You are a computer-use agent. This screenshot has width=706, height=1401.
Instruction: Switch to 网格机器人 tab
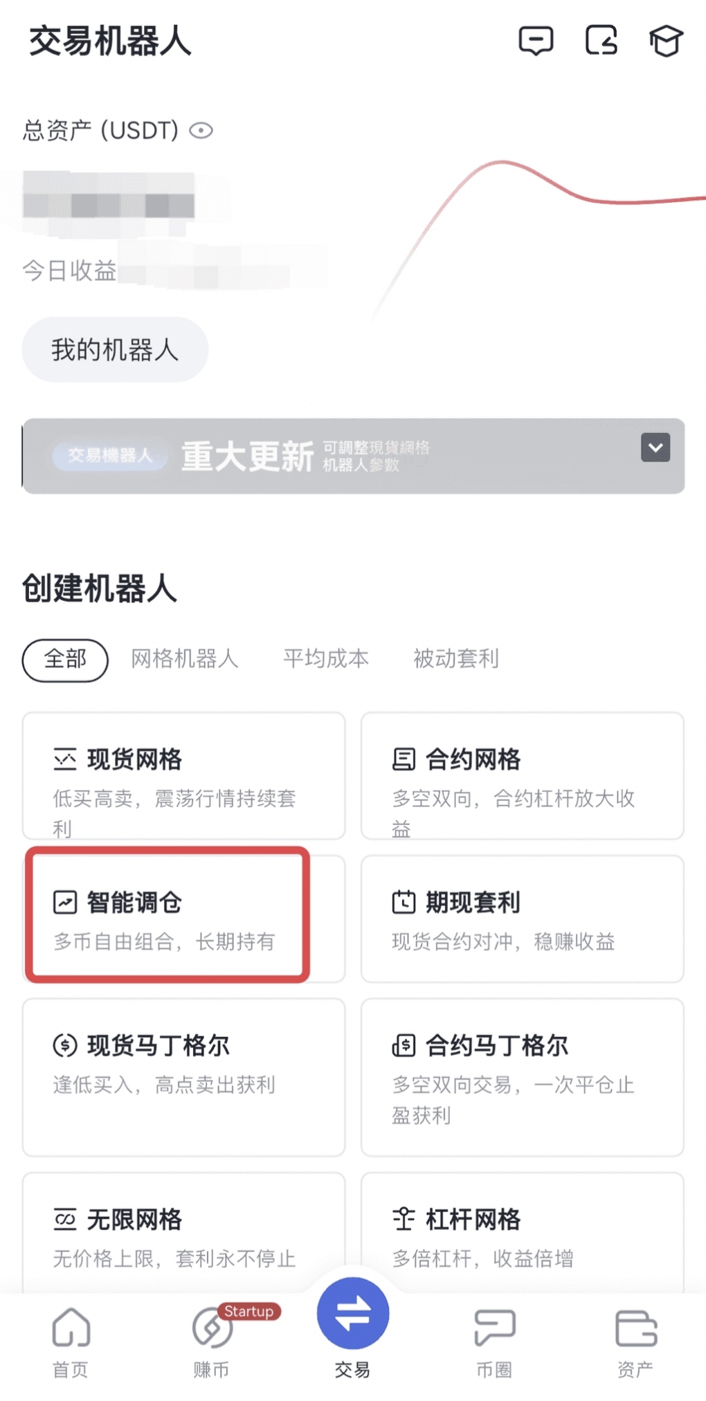click(184, 659)
